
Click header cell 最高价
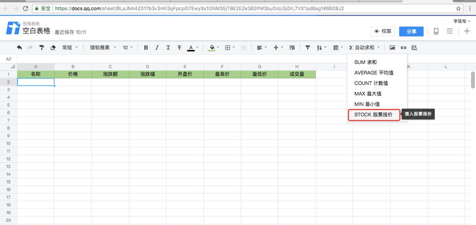222,74
